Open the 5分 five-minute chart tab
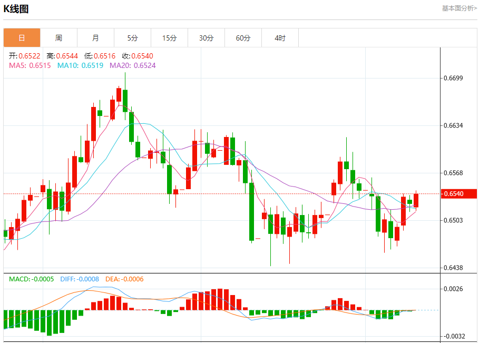Viewport: 479px width, 343px height. [x=133, y=38]
